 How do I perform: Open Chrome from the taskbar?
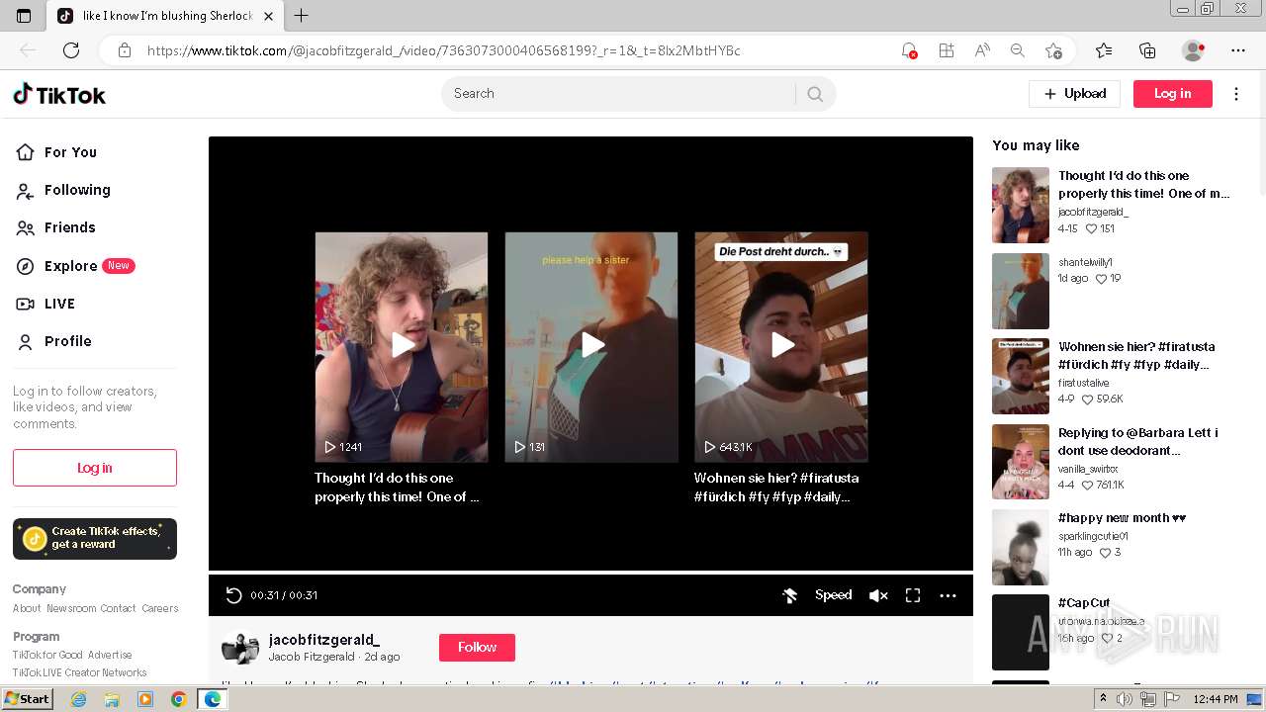pyautogui.click(x=178, y=699)
